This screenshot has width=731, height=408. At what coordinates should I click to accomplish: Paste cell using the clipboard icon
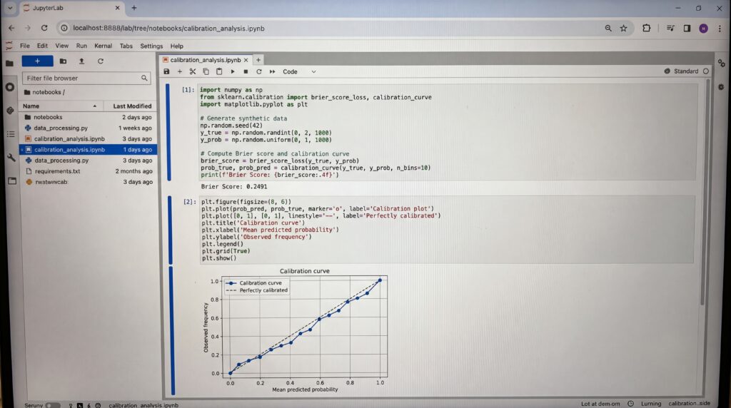pos(219,72)
